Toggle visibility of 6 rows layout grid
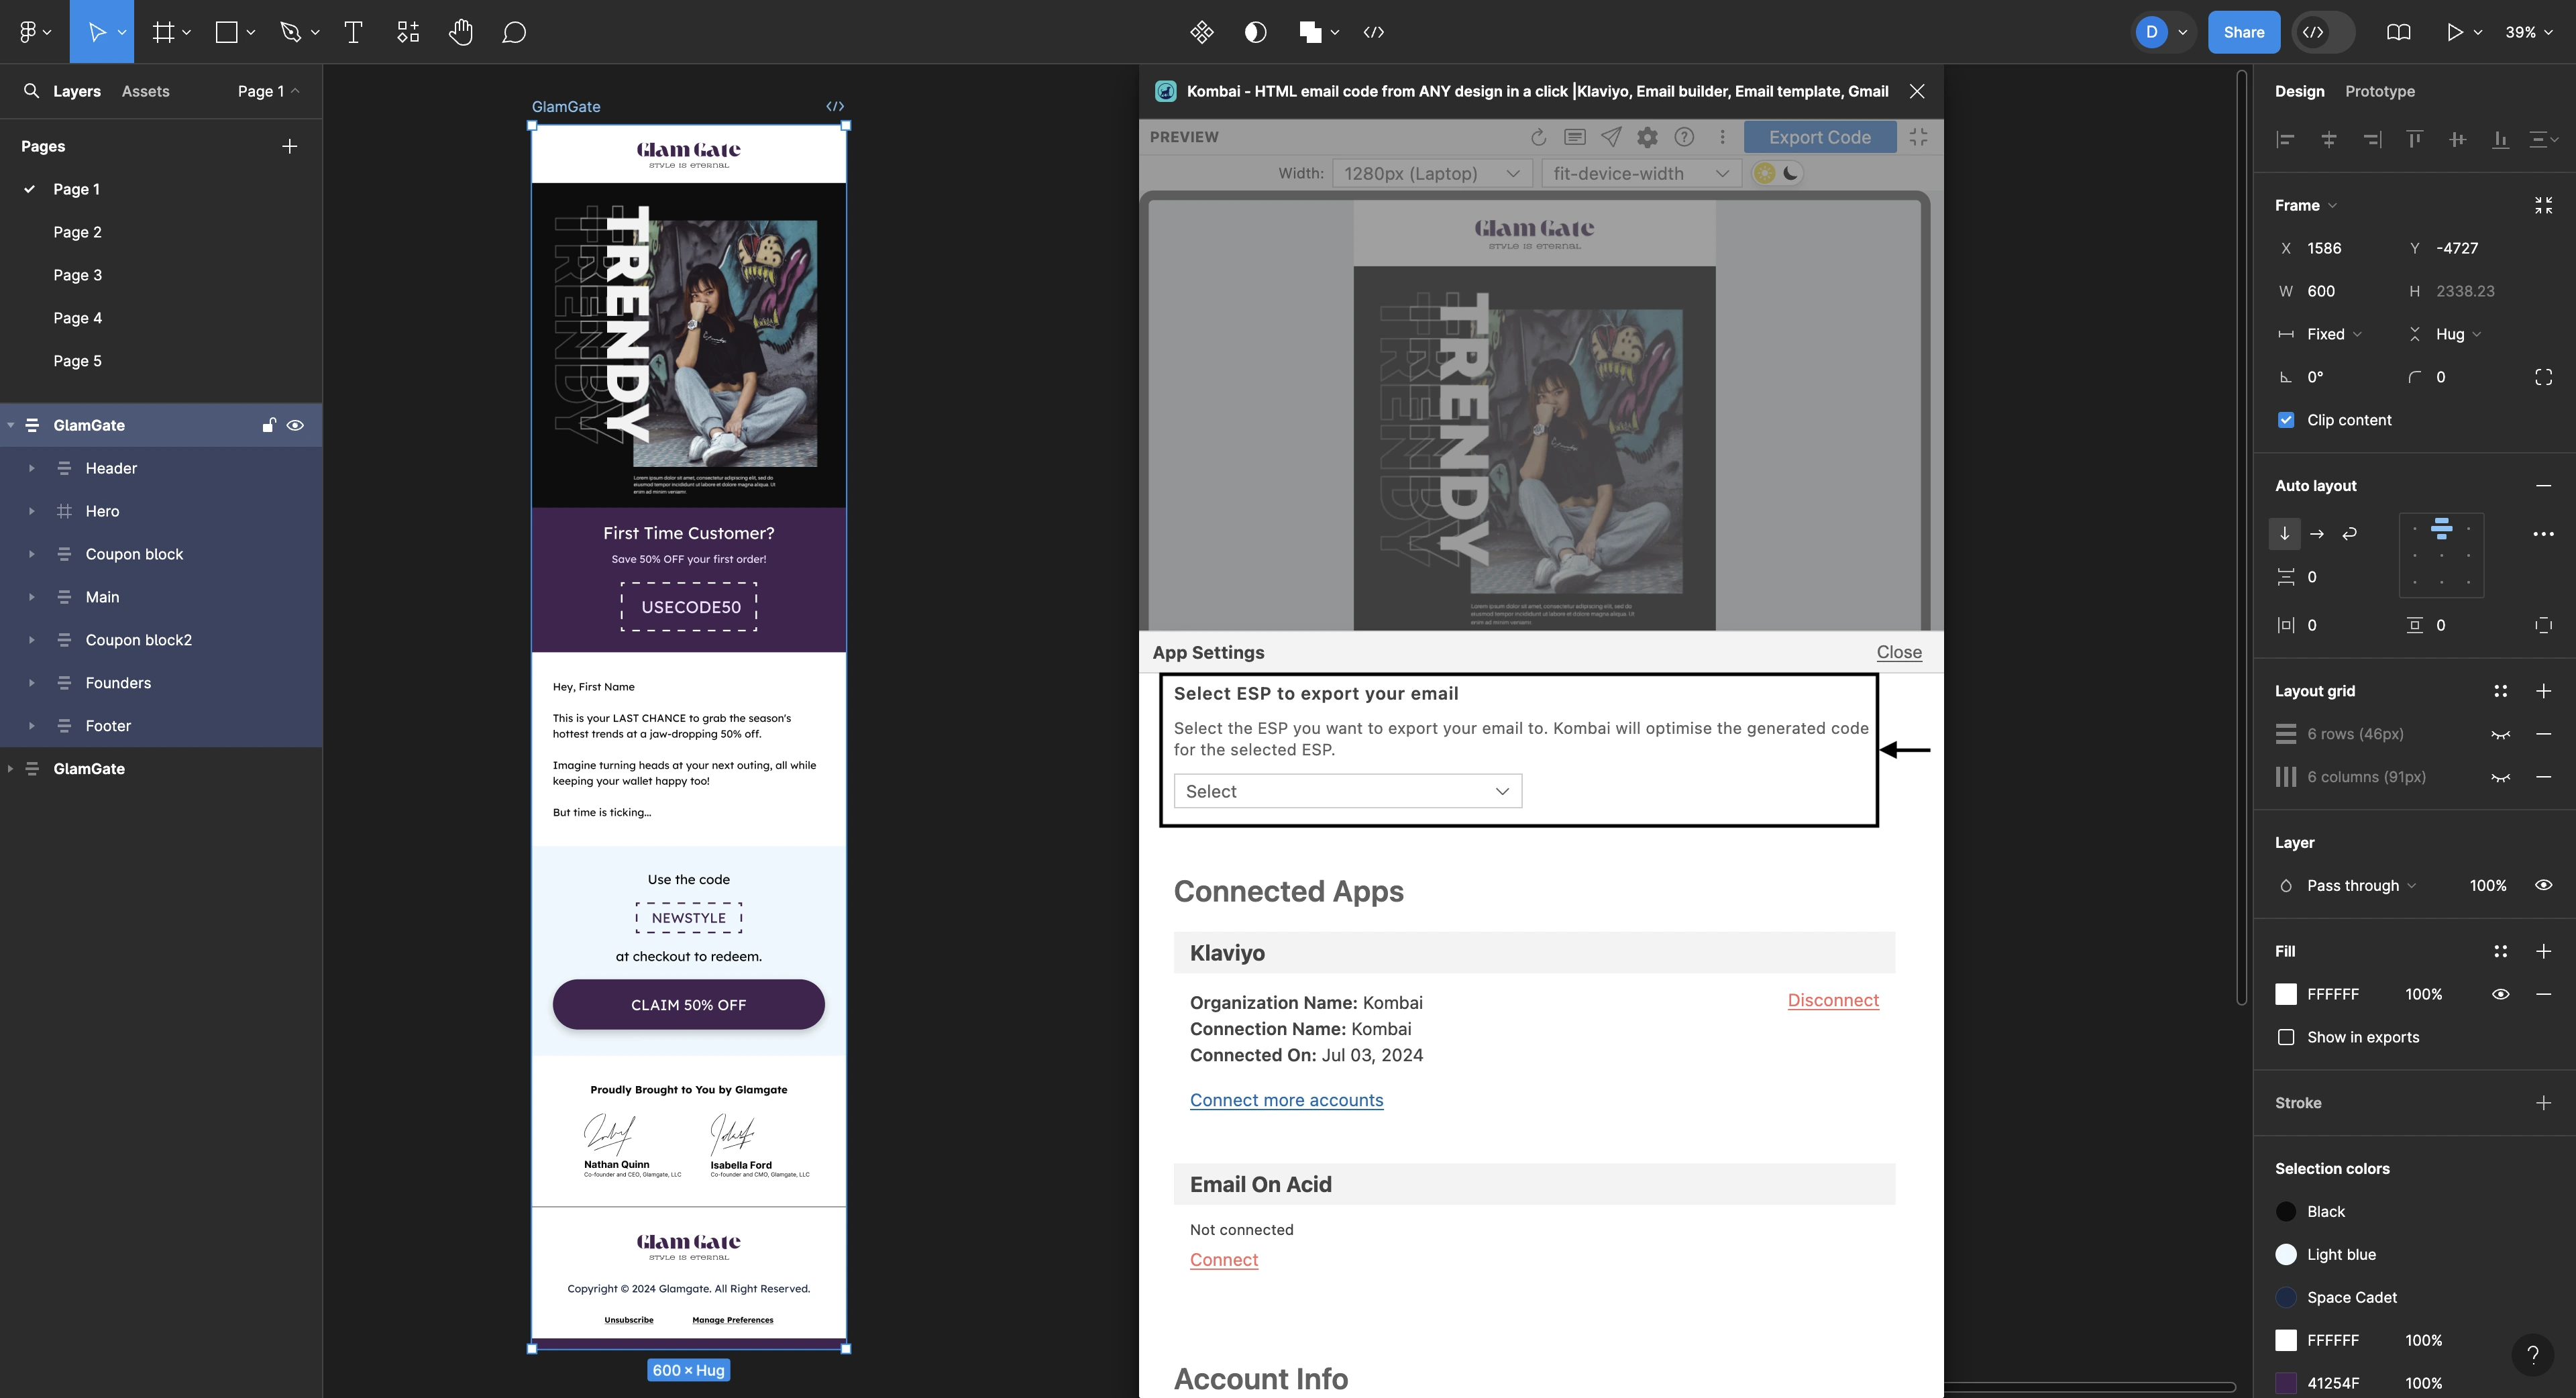This screenshot has height=1398, width=2576. tap(2500, 734)
